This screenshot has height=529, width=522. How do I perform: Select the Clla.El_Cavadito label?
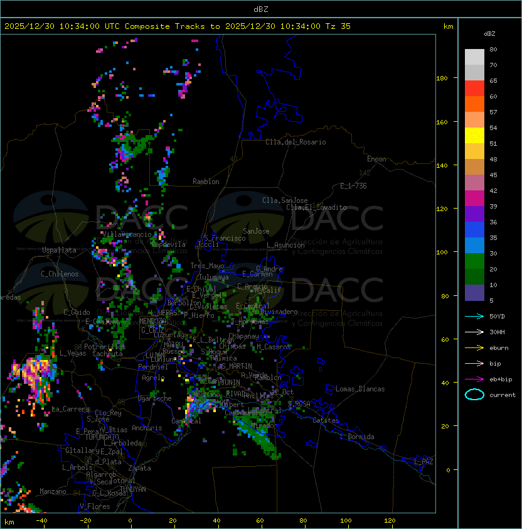pos(316,207)
